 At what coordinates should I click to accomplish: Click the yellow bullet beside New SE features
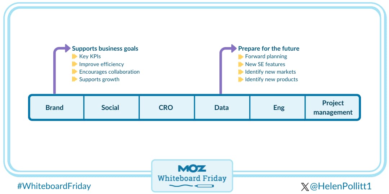pyautogui.click(x=241, y=64)
